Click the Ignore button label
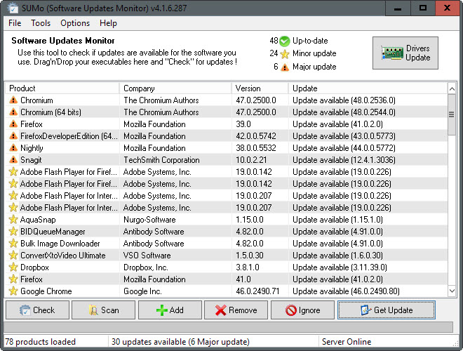Screen dimensions: 463x351 click(309, 310)
